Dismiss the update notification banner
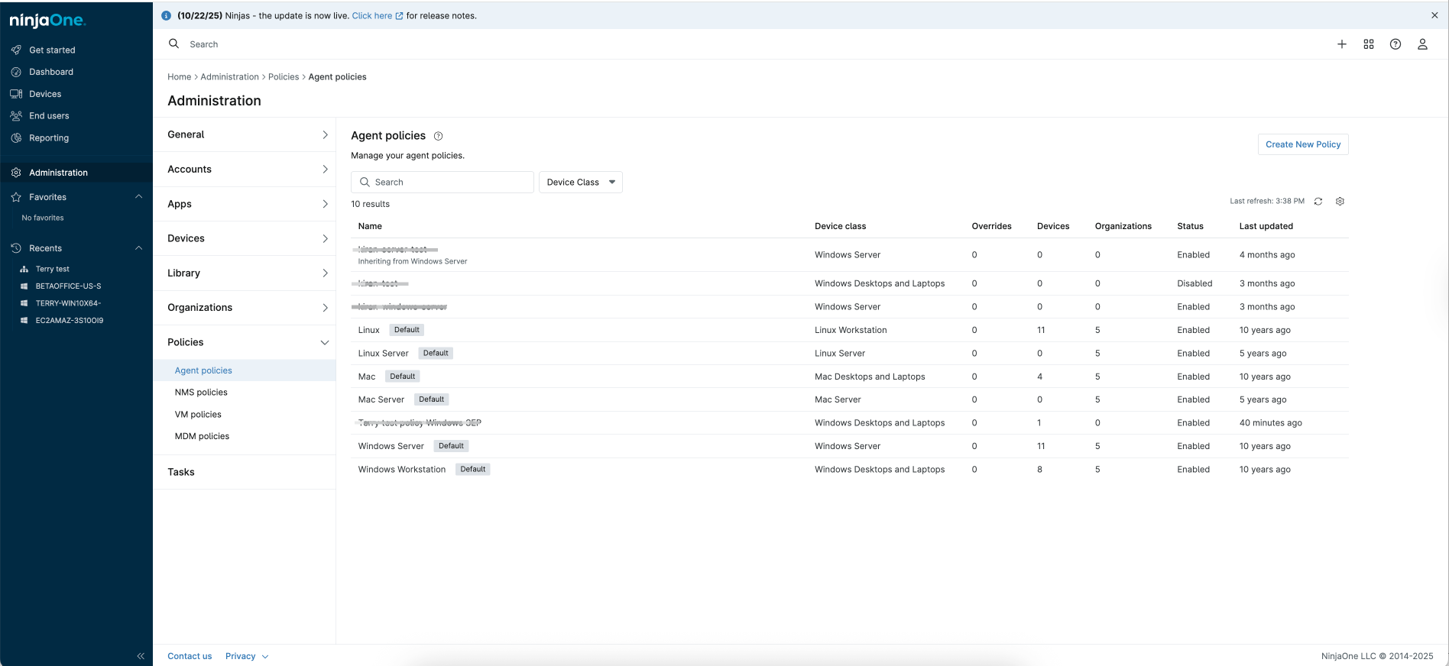 [x=1434, y=15]
